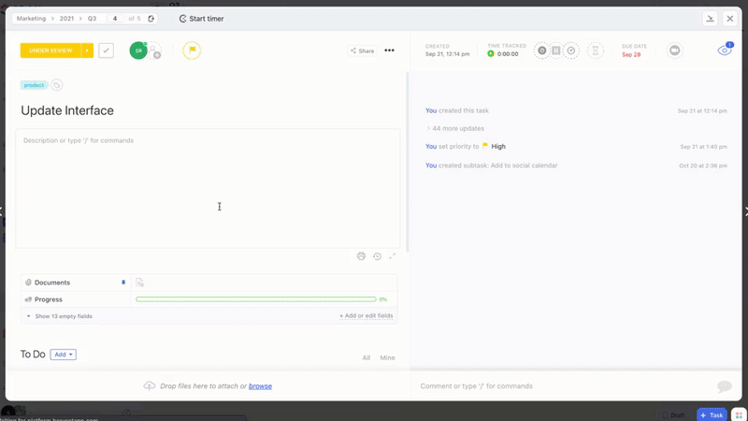Expand 44 more updates

455,128
